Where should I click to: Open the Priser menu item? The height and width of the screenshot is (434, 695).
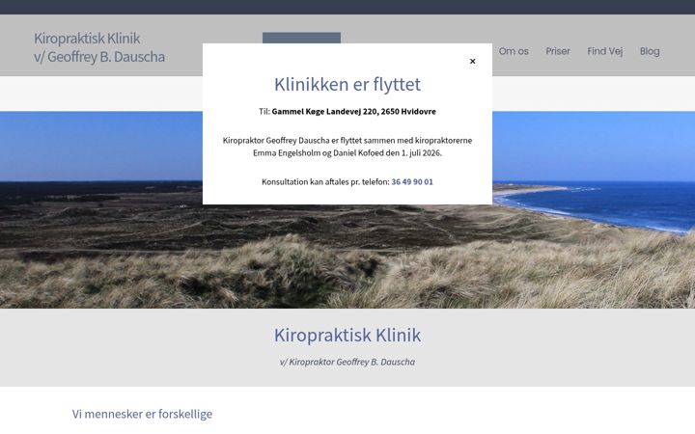click(x=558, y=51)
